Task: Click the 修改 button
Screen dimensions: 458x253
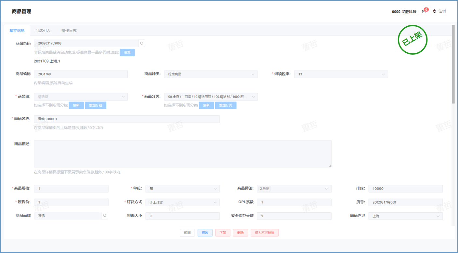Action: click(205, 233)
